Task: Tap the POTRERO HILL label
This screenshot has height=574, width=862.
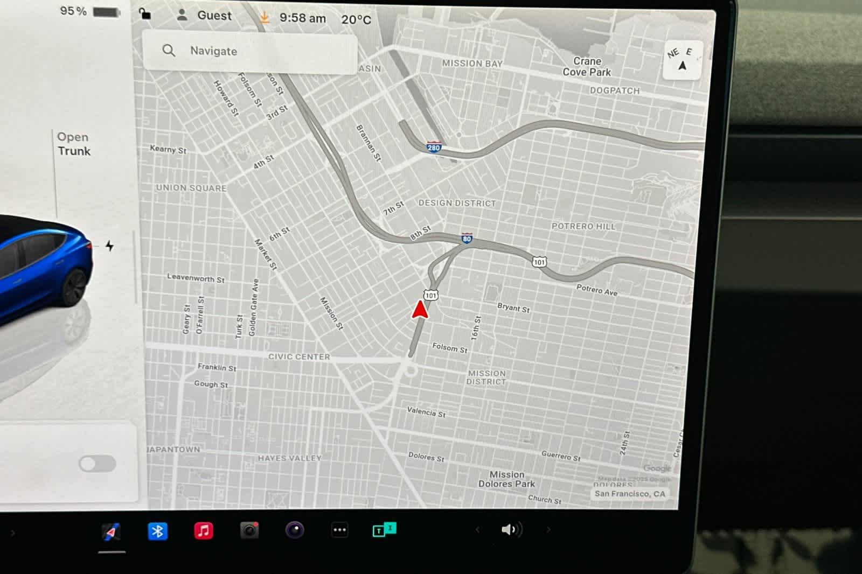Action: 583,226
